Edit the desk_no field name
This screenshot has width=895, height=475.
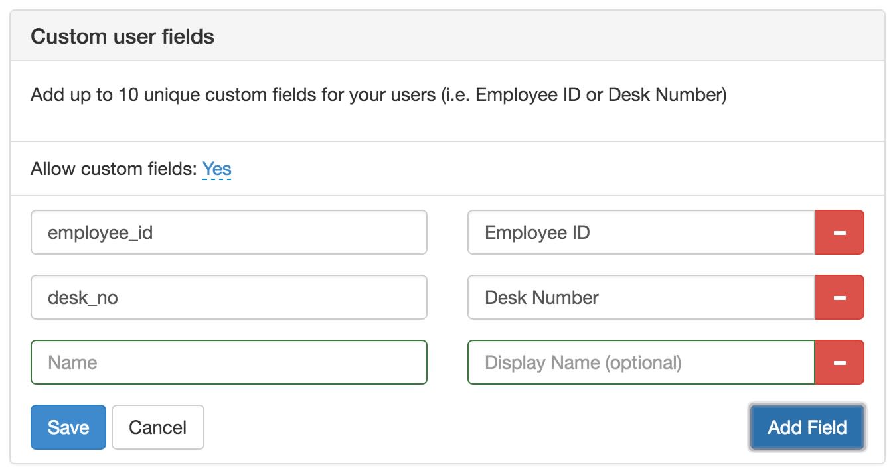pos(228,297)
